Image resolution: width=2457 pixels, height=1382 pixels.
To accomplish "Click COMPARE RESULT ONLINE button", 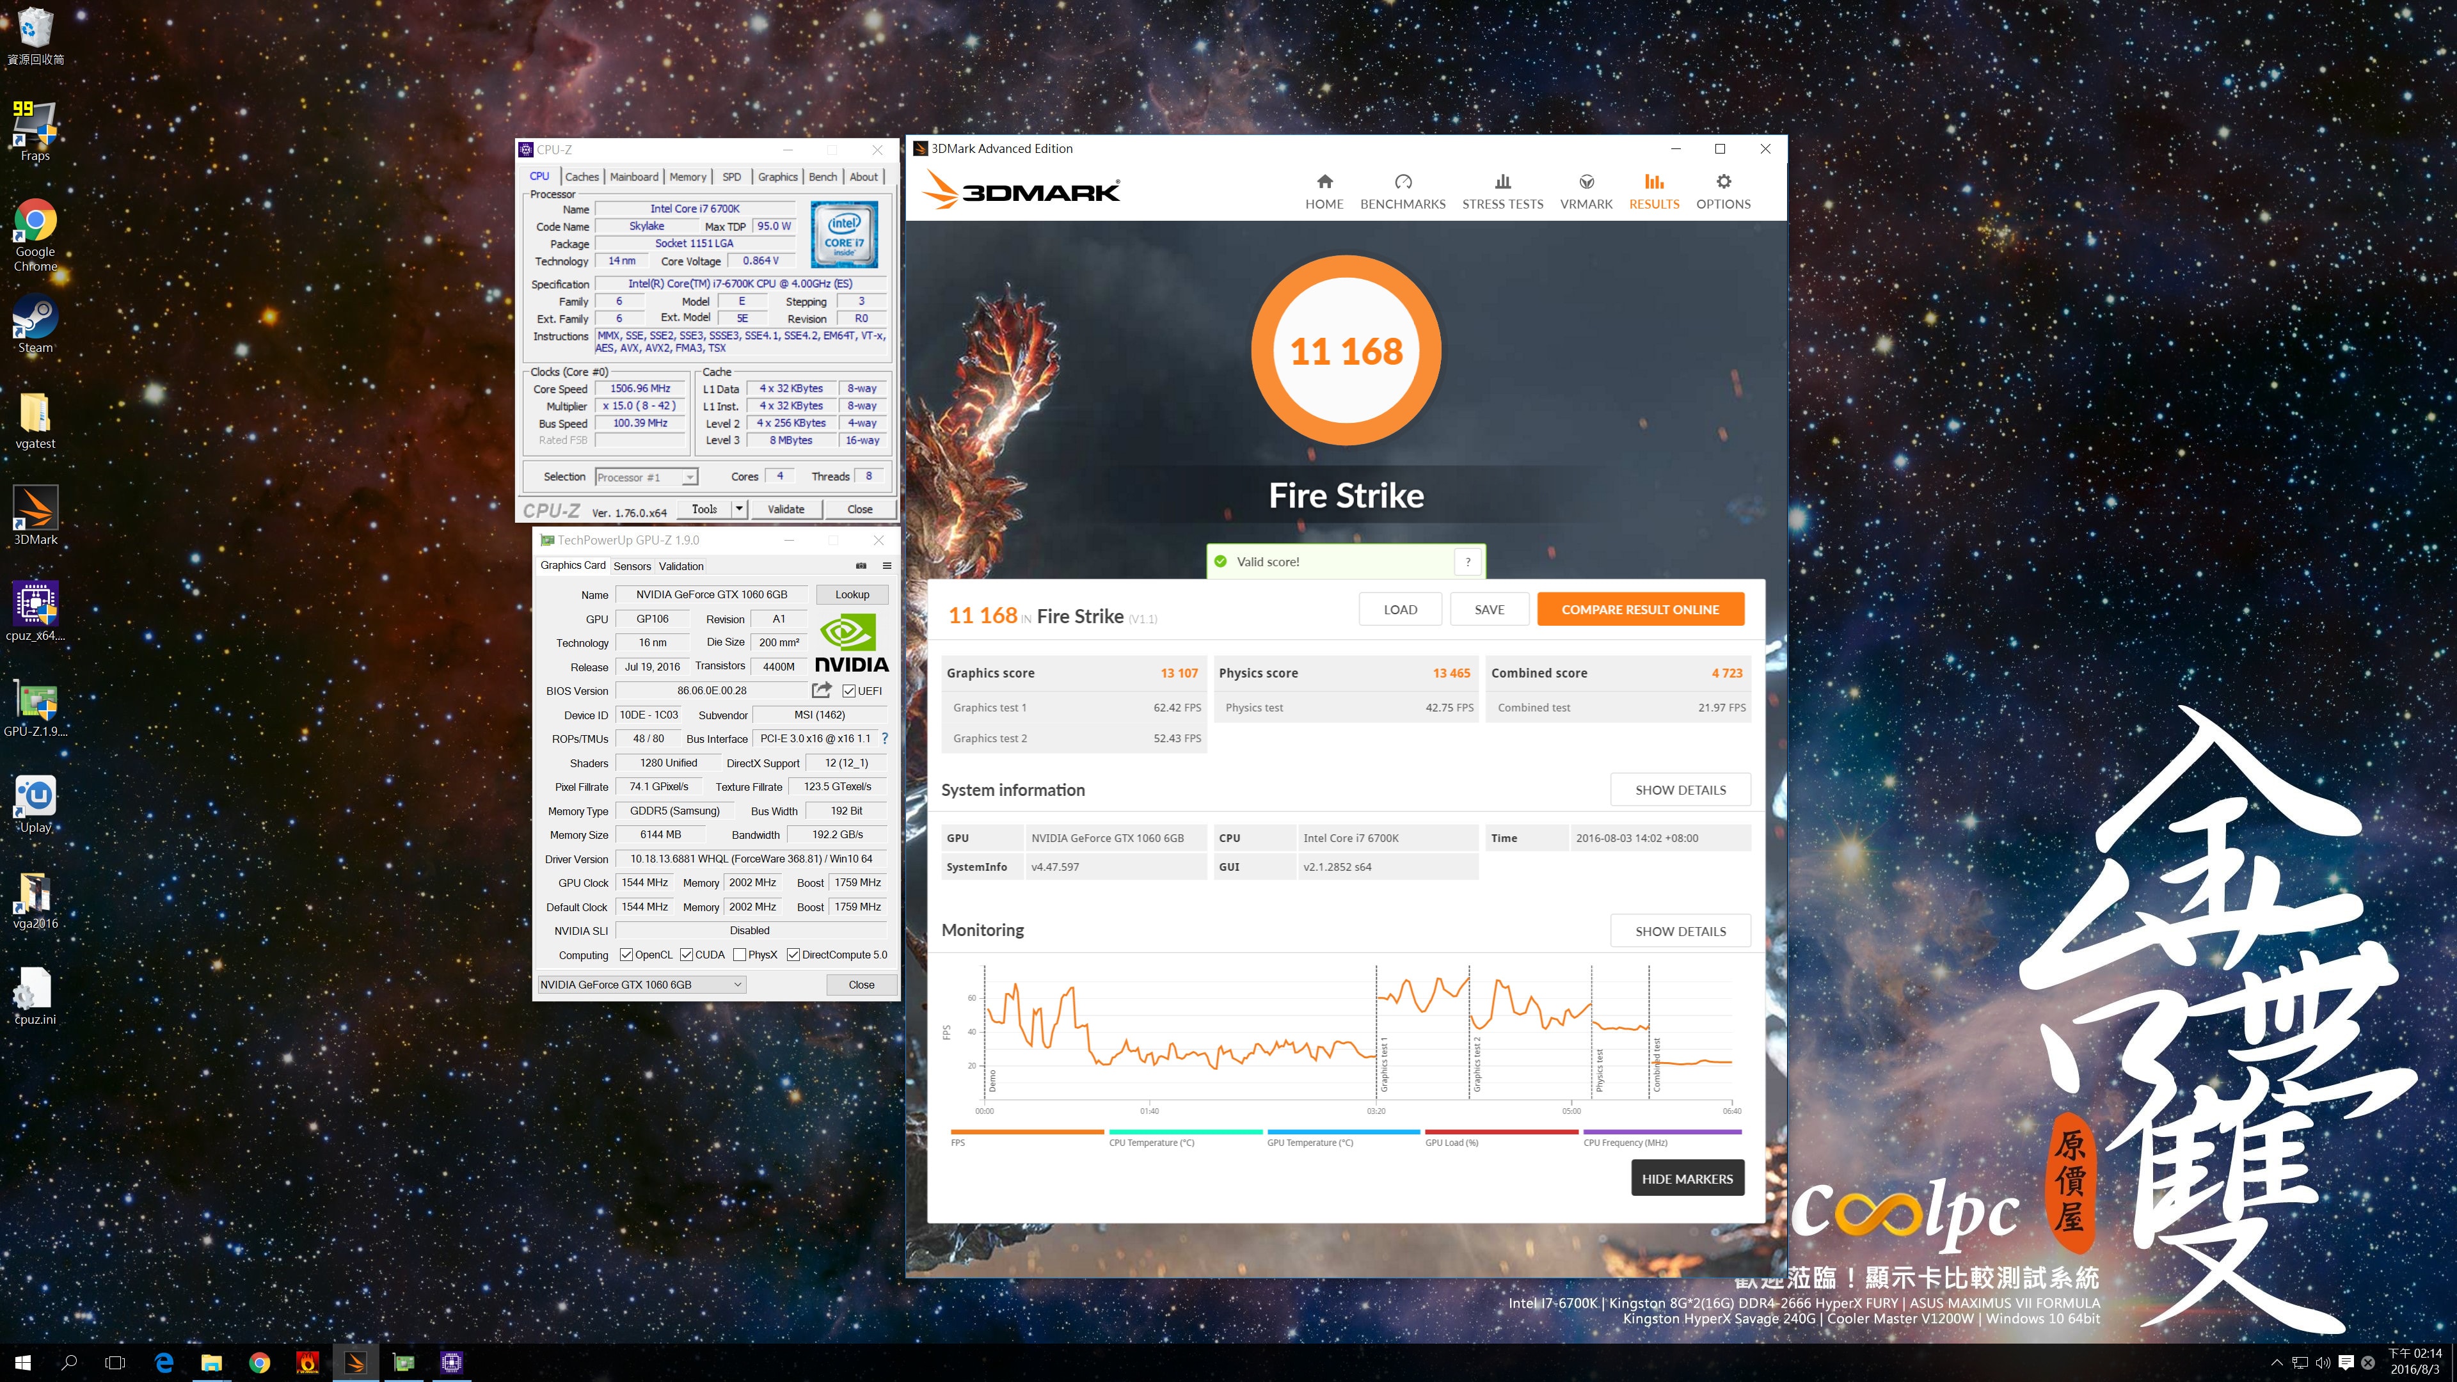I will coord(1639,610).
